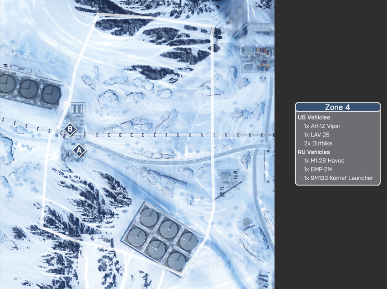Select the 1x 9M133 Kornet Launcher entry
Screen dimensions: 387x289
pos(338,178)
